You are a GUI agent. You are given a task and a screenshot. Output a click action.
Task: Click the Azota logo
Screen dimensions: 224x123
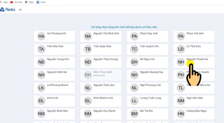(8, 10)
